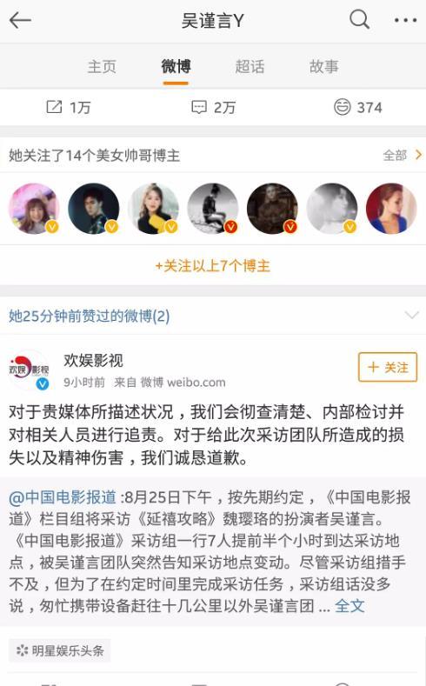Viewport: 426px width, 686px height.
Task: Open 欢娱影视 avatar with verified badge
Action: tap(30, 370)
